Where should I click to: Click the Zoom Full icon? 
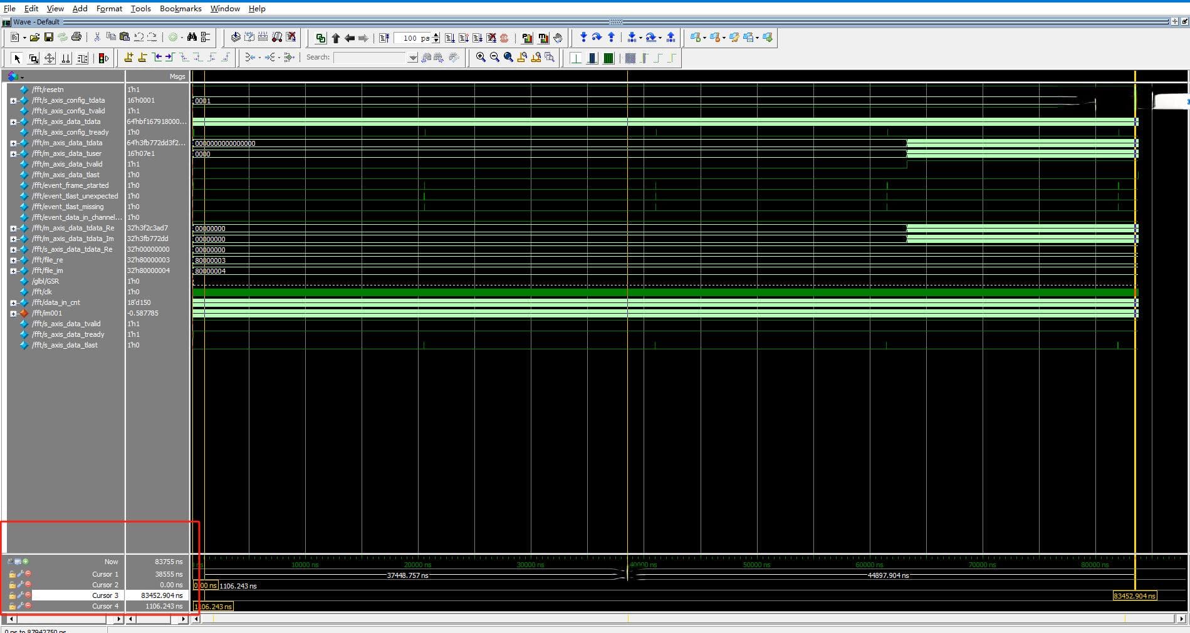[508, 58]
